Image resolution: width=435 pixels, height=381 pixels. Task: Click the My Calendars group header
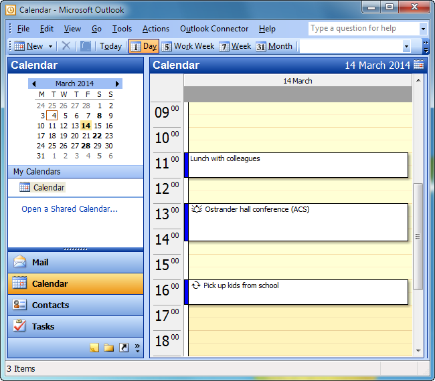pos(76,172)
